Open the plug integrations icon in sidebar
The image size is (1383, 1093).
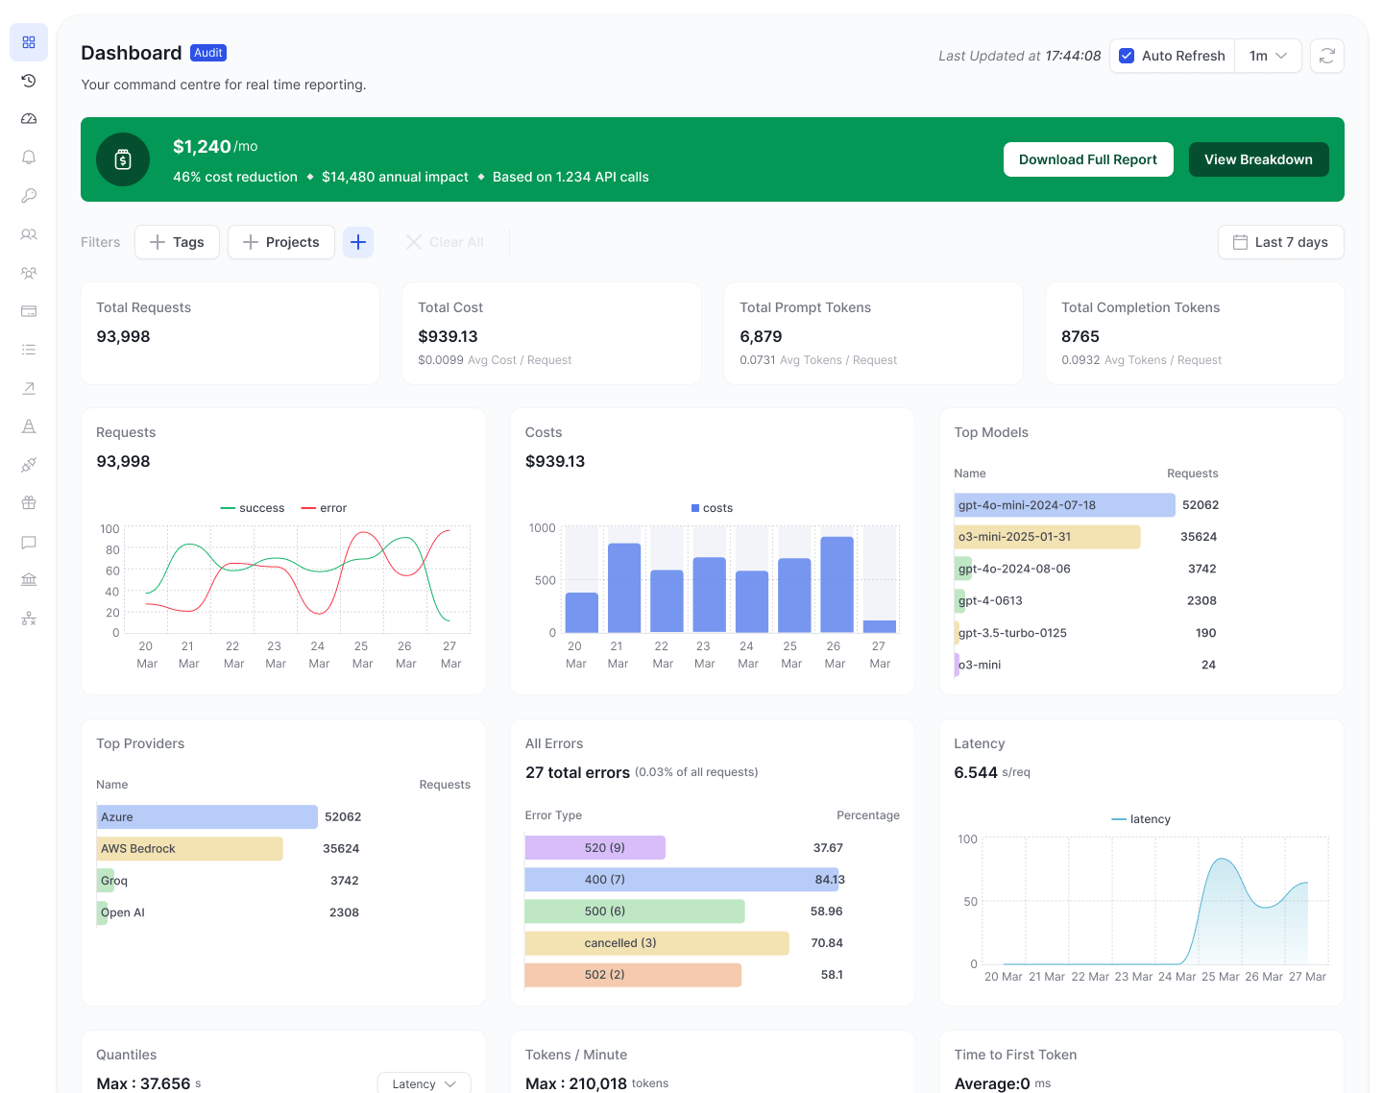pyautogui.click(x=29, y=465)
